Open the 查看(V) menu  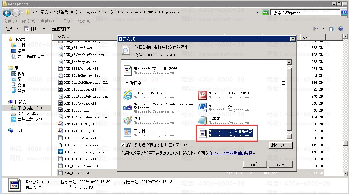point(47,21)
